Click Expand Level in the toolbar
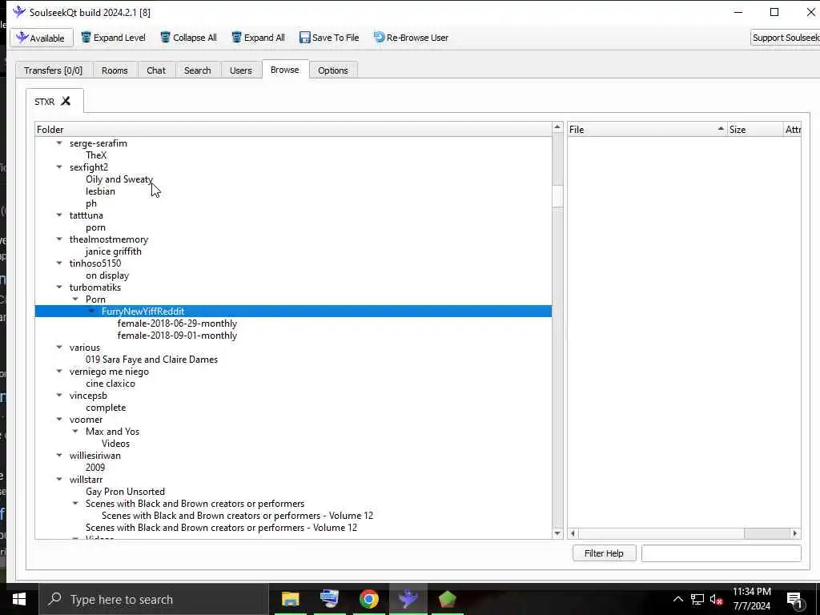Screen dimensions: 820x615 113,38
